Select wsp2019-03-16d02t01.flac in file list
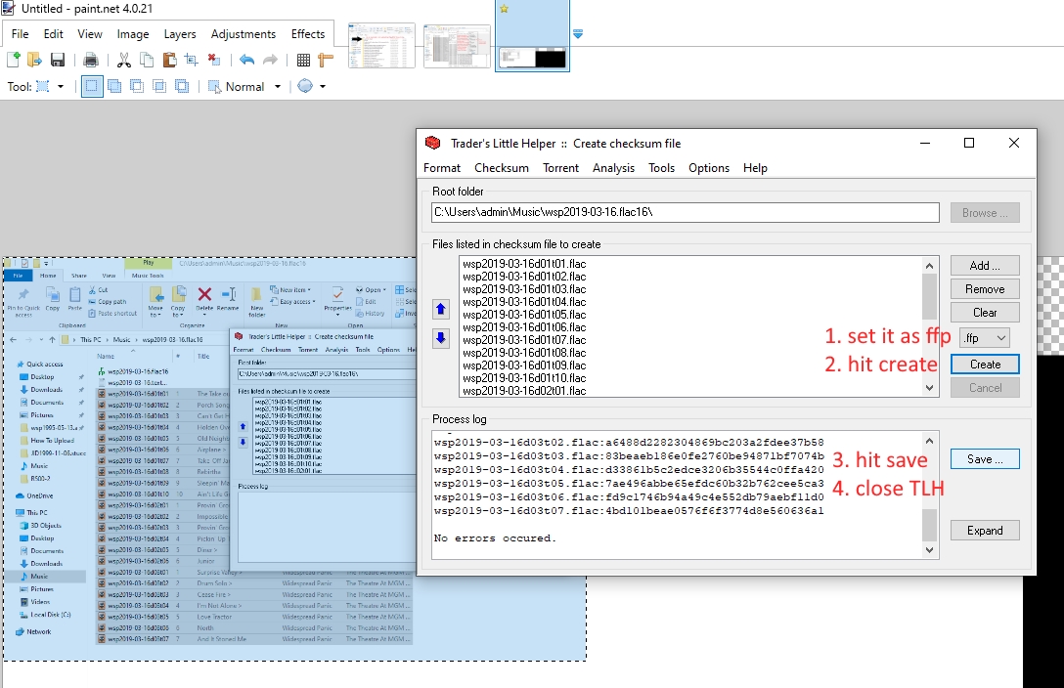Viewport: 1064px width, 688px height. tap(524, 391)
